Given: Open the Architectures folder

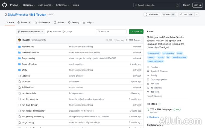Looking at the screenshot, I should click(x=28, y=47).
